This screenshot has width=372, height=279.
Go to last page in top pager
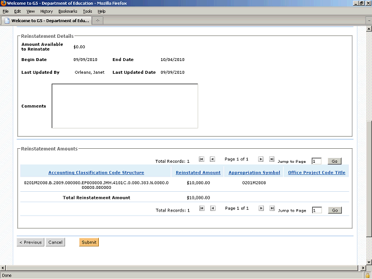(x=271, y=159)
